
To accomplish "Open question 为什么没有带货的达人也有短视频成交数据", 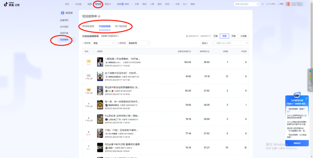I will pyautogui.click(x=297, y=117).
